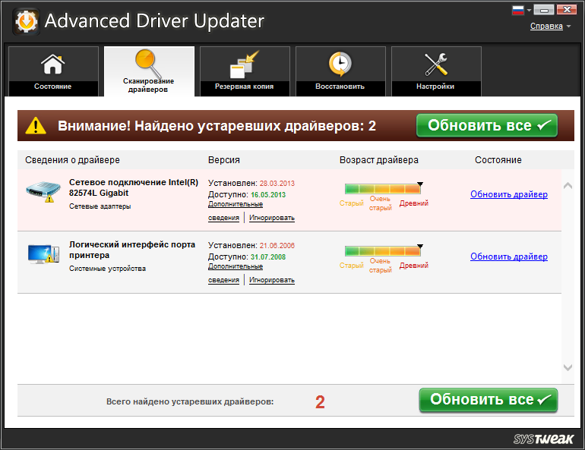The image size is (585, 450).
Task: Ignore the printer port interface driver
Action: click(x=272, y=280)
